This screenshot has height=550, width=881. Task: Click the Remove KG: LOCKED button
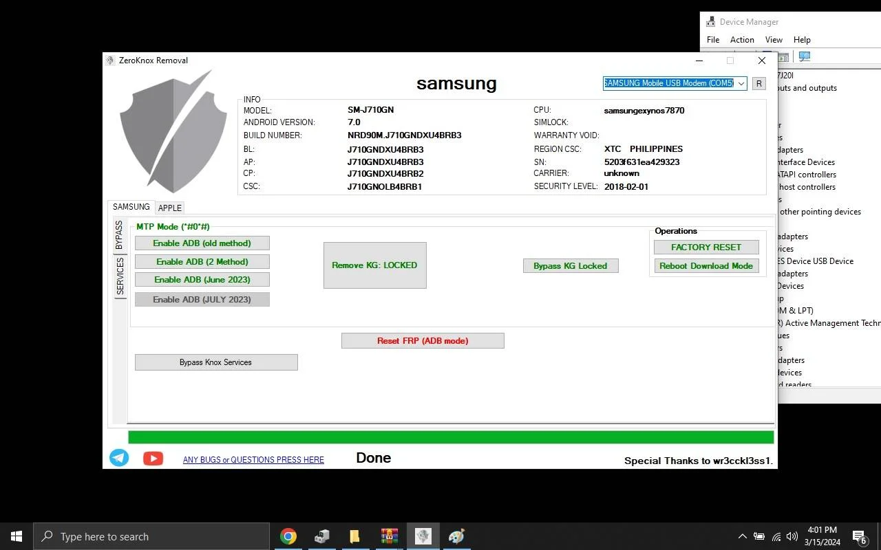tap(374, 265)
